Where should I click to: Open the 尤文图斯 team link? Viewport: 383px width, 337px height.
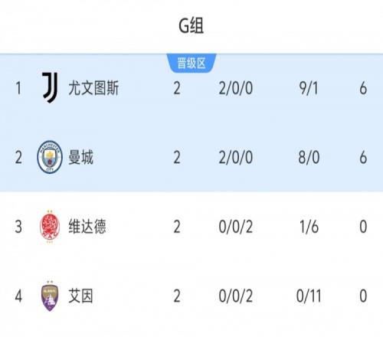[93, 88]
